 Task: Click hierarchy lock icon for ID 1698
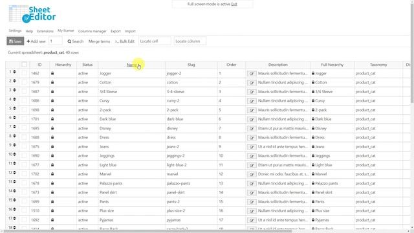pyautogui.click(x=52, y=110)
